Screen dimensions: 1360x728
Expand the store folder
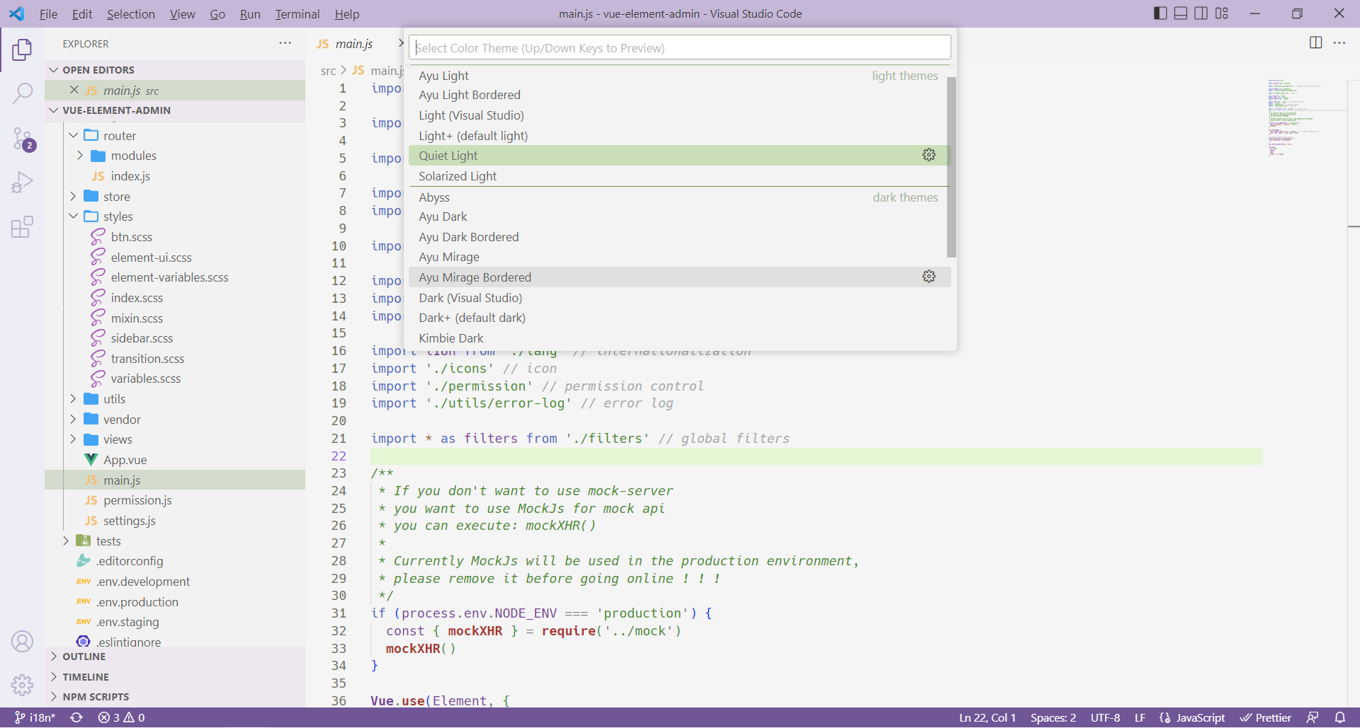click(x=116, y=197)
